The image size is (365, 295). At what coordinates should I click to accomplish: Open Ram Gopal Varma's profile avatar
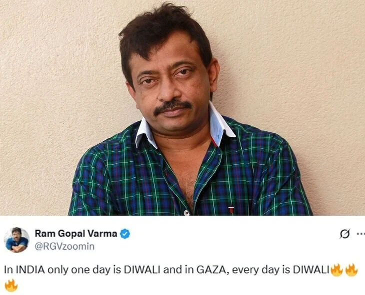(x=17, y=240)
